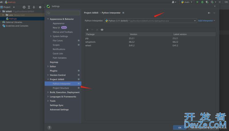Viewport: 229px width, 131px height.
Task: Uninstall package with the minus icon
Action: [92, 30]
